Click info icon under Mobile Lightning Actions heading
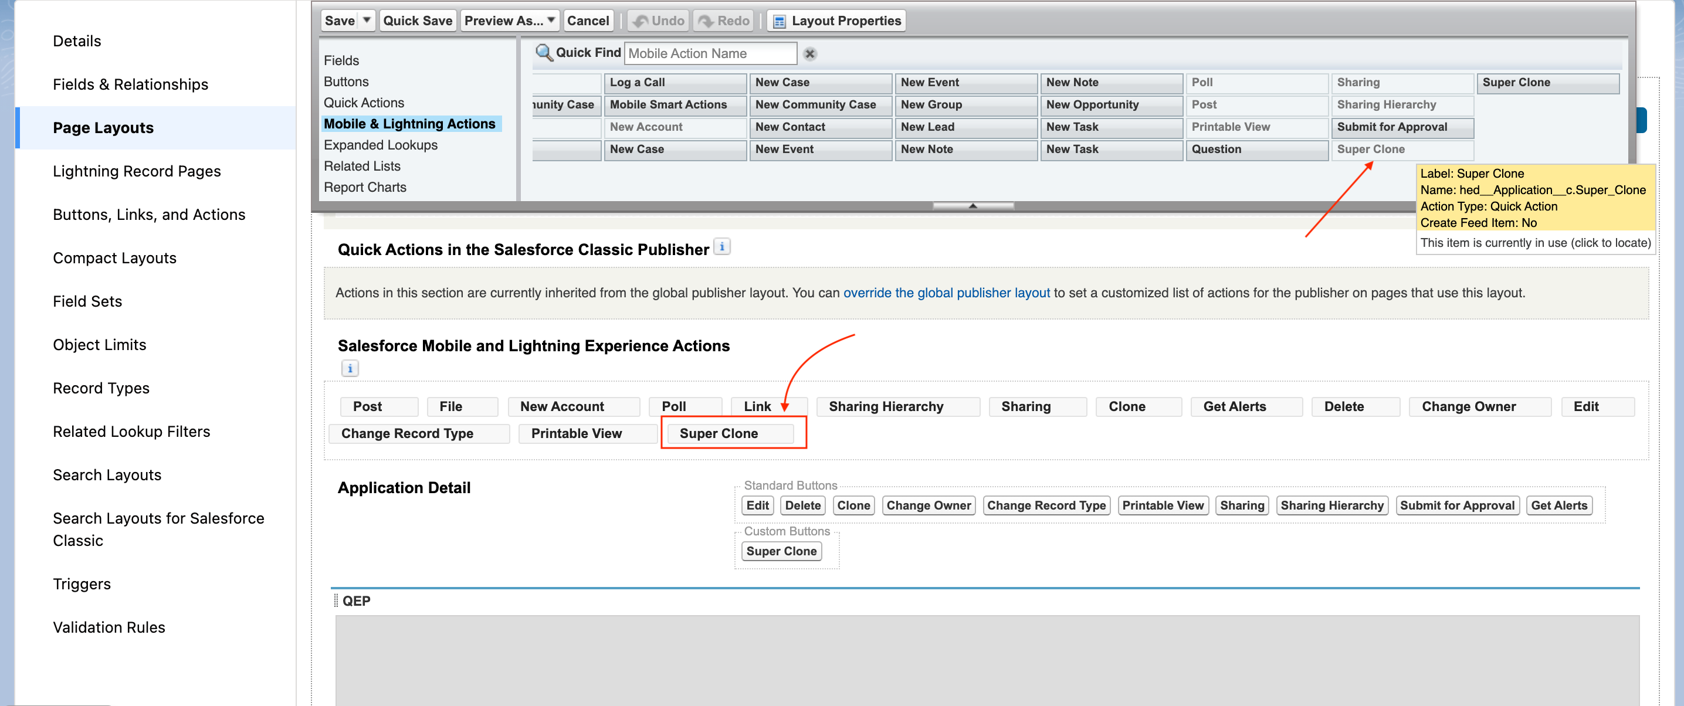 point(350,368)
